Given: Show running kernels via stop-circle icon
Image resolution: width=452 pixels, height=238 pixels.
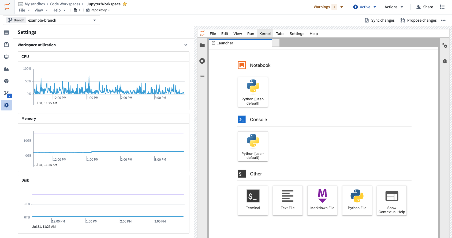Looking at the screenshot, I should click(x=202, y=61).
